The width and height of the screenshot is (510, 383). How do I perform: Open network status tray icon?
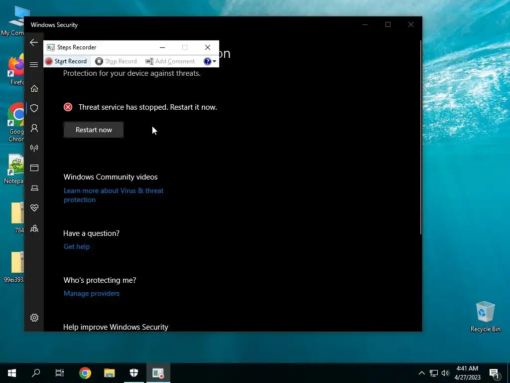434,373
